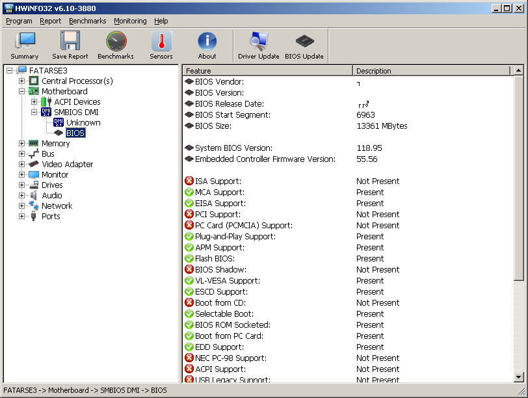
Task: Open the Summary toolbar icon
Action: tap(25, 41)
